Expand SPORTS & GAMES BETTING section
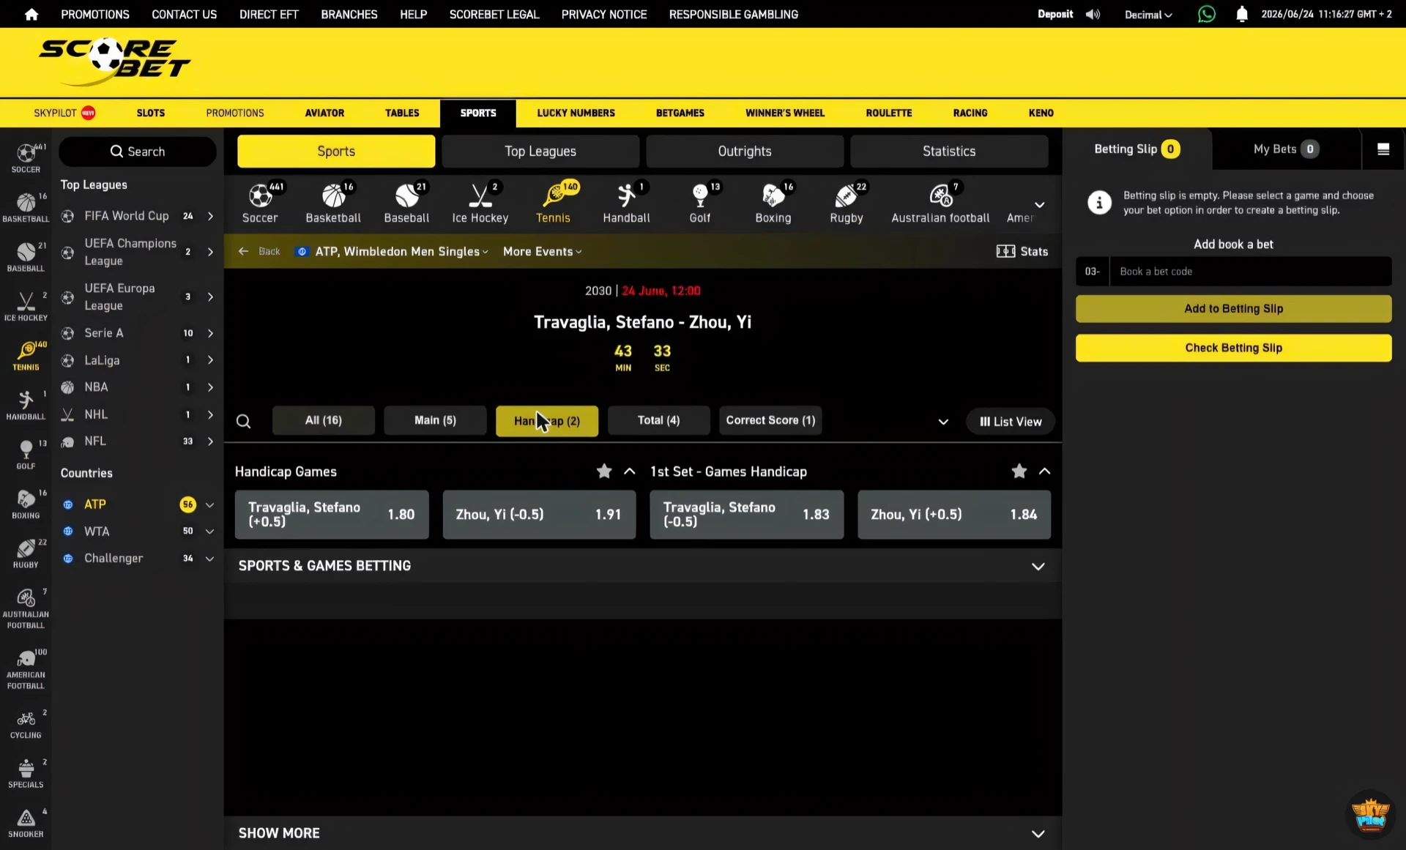Viewport: 1406px width, 850px height. (x=643, y=566)
